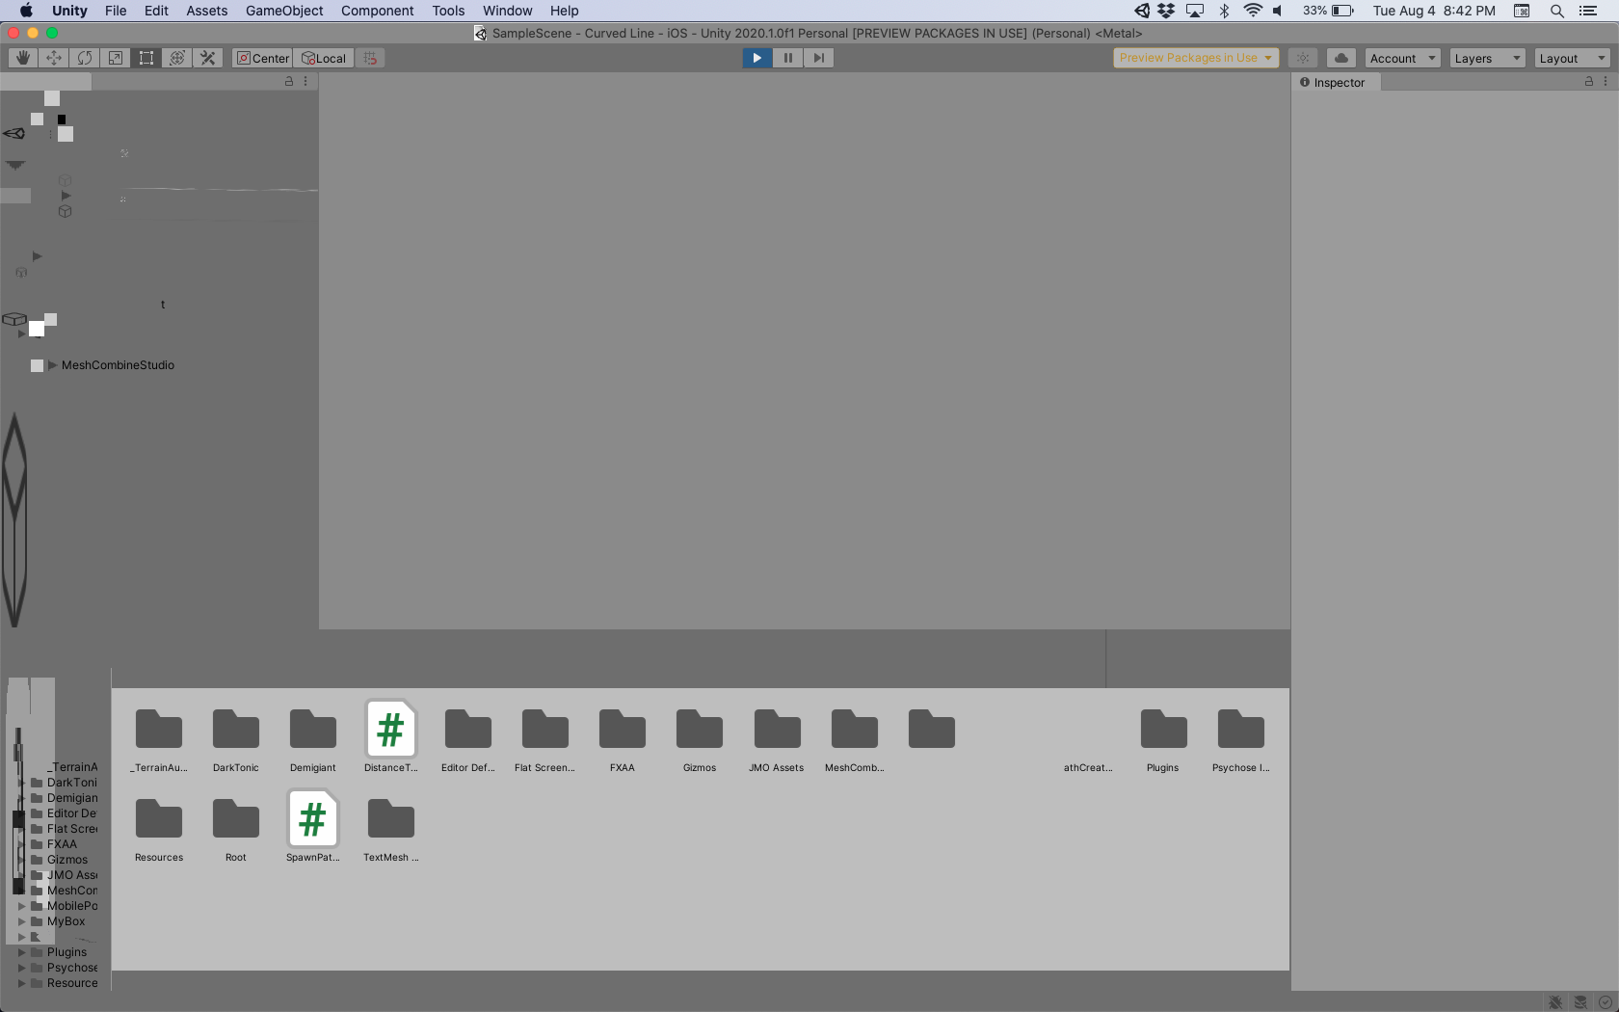Image resolution: width=1619 pixels, height=1012 pixels.
Task: Open the Tools menu
Action: (x=448, y=11)
